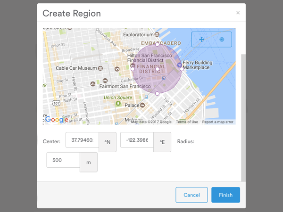
Task: Click the Map data ©2017 Google text
Action: click(x=151, y=122)
